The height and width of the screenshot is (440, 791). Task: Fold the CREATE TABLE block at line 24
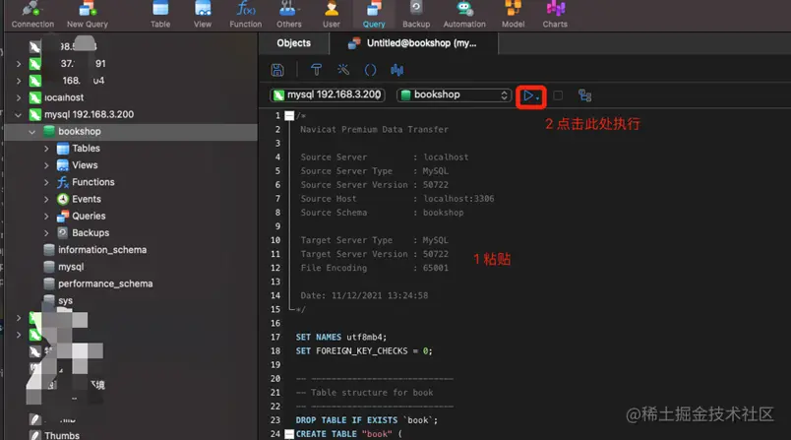(x=289, y=434)
